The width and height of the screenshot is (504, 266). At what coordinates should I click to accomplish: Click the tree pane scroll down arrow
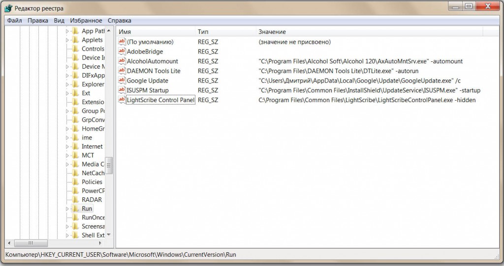tap(109, 235)
